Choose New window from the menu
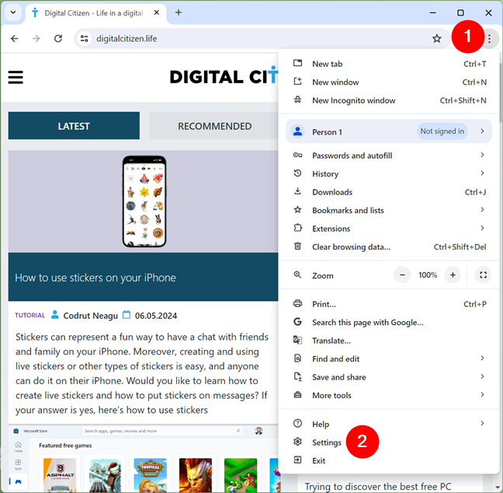 pos(389,82)
